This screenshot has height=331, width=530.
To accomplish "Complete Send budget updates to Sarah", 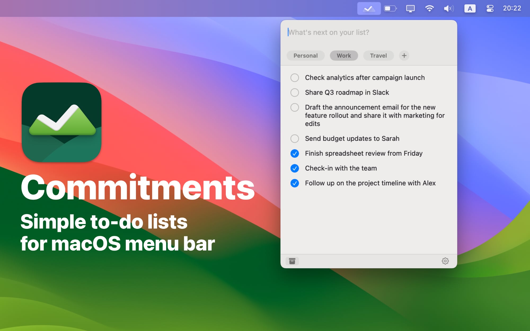I will pos(295,138).
